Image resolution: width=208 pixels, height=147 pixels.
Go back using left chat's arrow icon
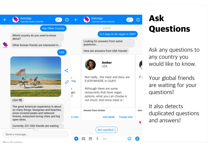[5, 20]
